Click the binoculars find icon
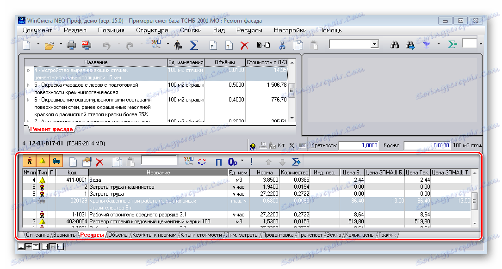Image resolution: width=502 pixels, height=269 pixels. pos(395,45)
